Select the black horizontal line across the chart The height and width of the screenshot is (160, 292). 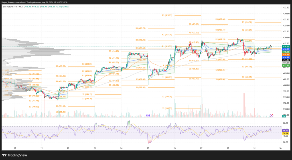coord(141,50)
